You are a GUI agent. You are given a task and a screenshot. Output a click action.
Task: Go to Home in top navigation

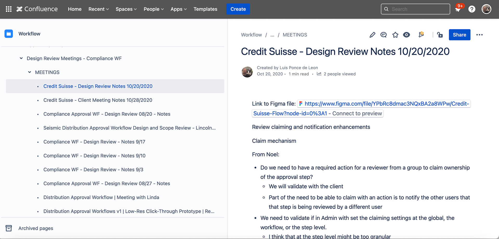pos(75,9)
